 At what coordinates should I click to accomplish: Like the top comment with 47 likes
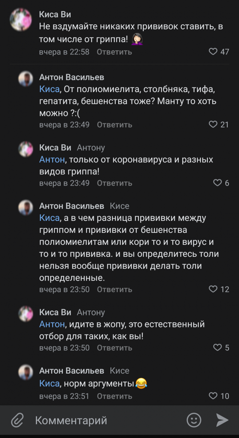[x=213, y=52]
